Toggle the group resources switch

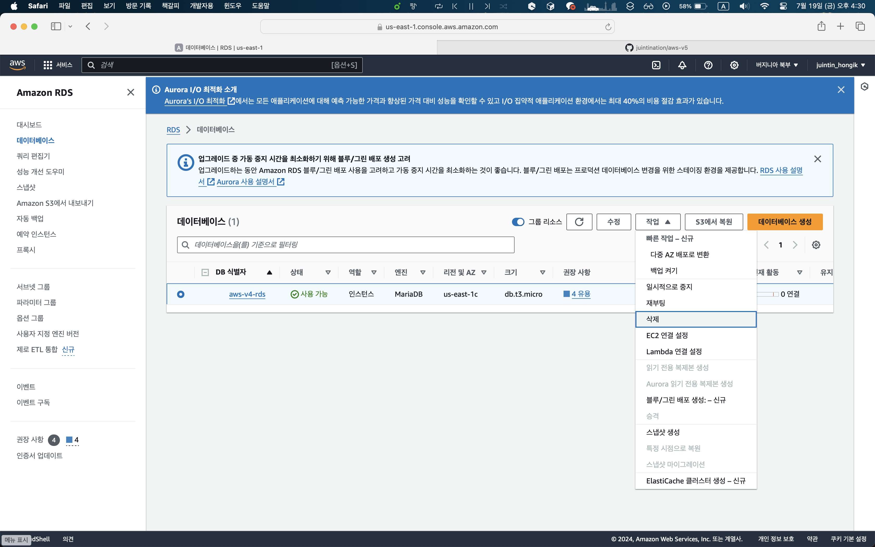[x=518, y=222]
